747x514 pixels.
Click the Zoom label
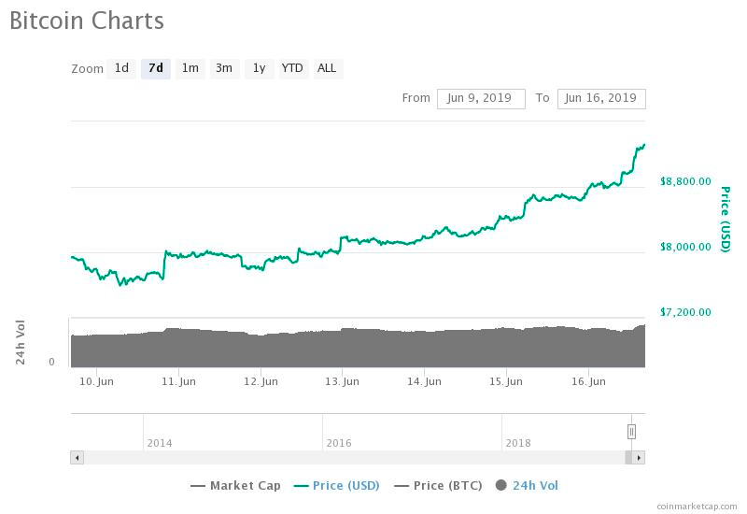coord(87,69)
